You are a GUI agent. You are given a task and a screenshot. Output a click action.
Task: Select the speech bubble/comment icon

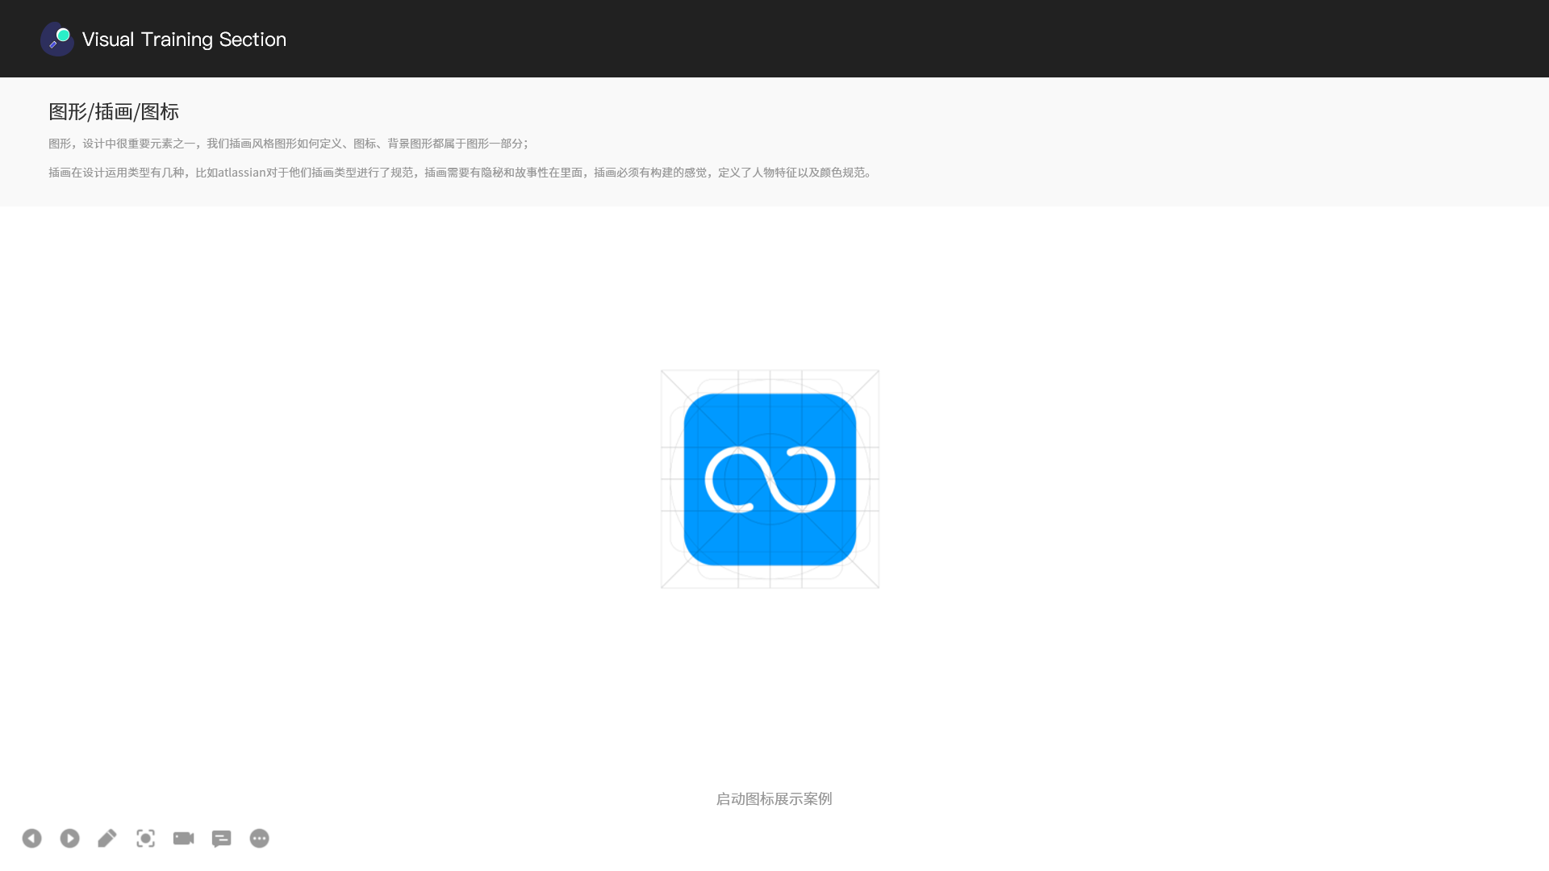point(221,838)
